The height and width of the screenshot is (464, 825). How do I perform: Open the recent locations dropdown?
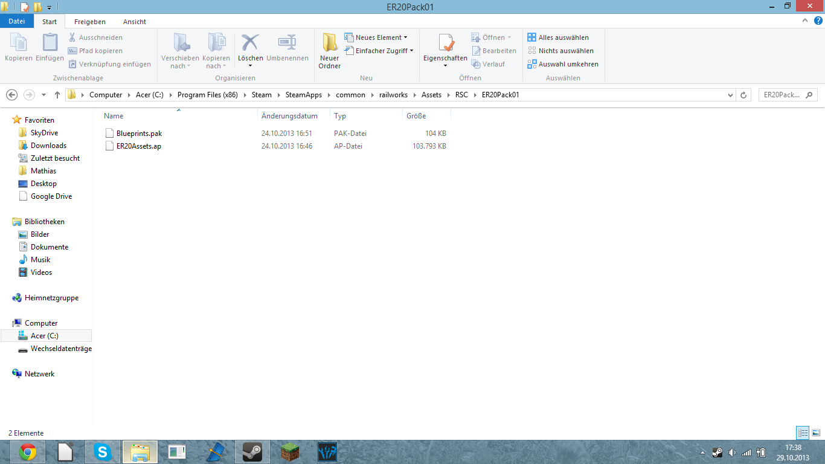click(x=43, y=95)
